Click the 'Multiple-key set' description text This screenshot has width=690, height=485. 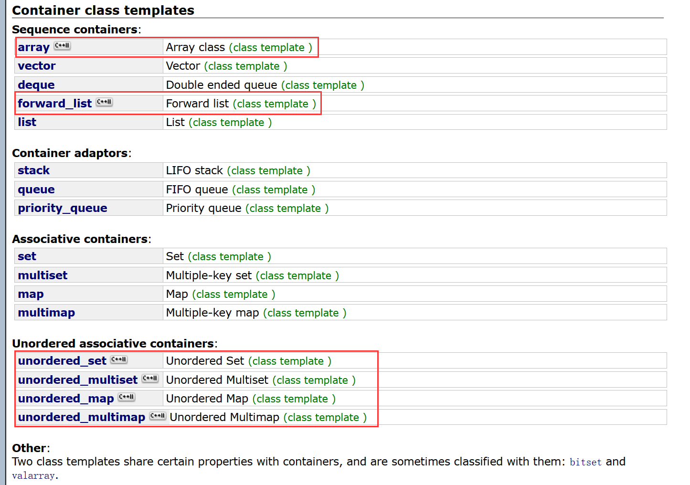pyautogui.click(x=209, y=275)
